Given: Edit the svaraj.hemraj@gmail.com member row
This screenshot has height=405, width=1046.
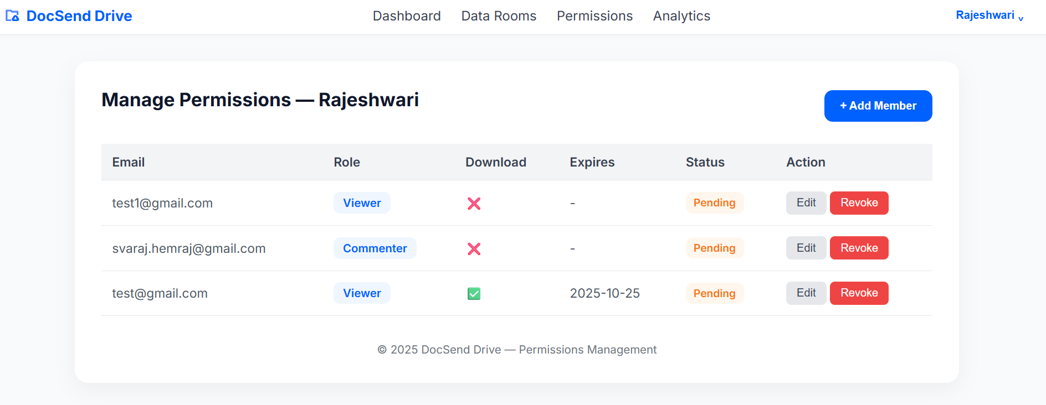Looking at the screenshot, I should pos(806,248).
